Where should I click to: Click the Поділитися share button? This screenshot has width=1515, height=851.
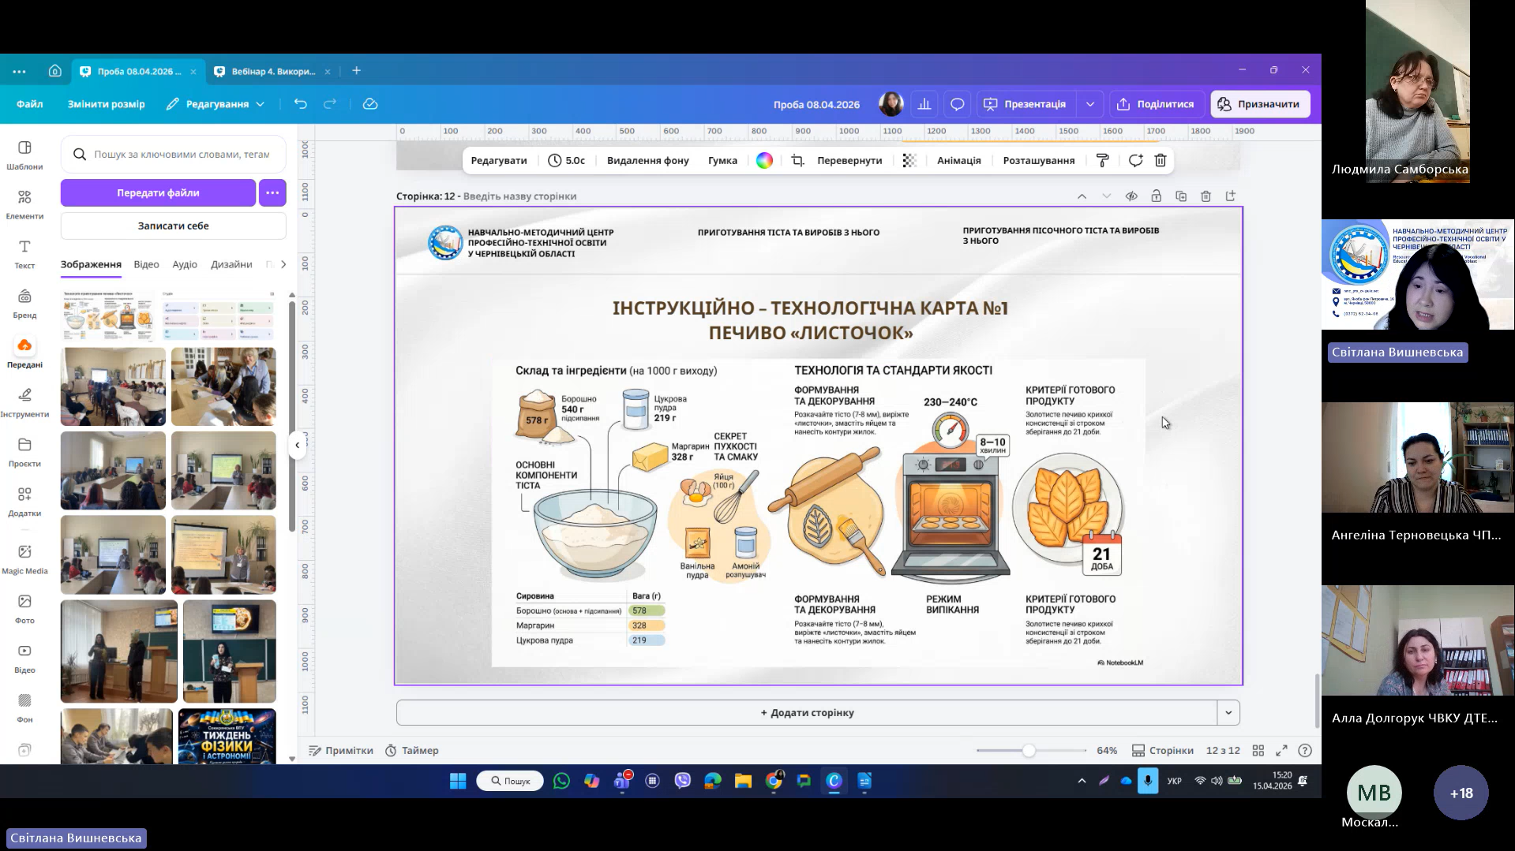tap(1156, 104)
